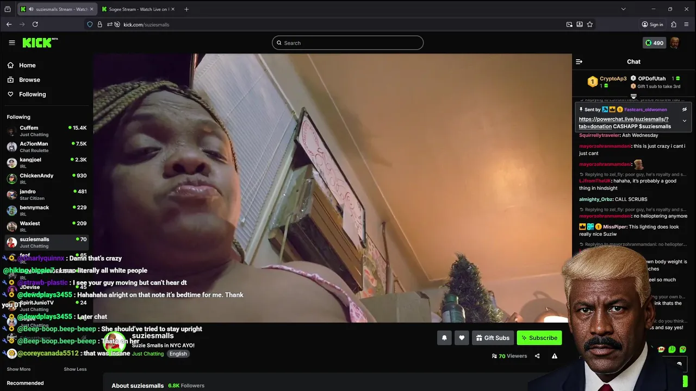Close the suziesmalls Stream tab
The height and width of the screenshot is (391, 696).
tap(91, 9)
